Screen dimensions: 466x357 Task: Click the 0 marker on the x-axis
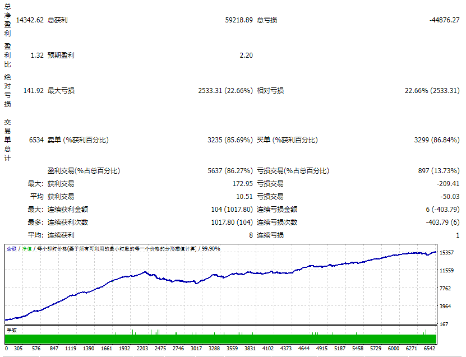6,348
